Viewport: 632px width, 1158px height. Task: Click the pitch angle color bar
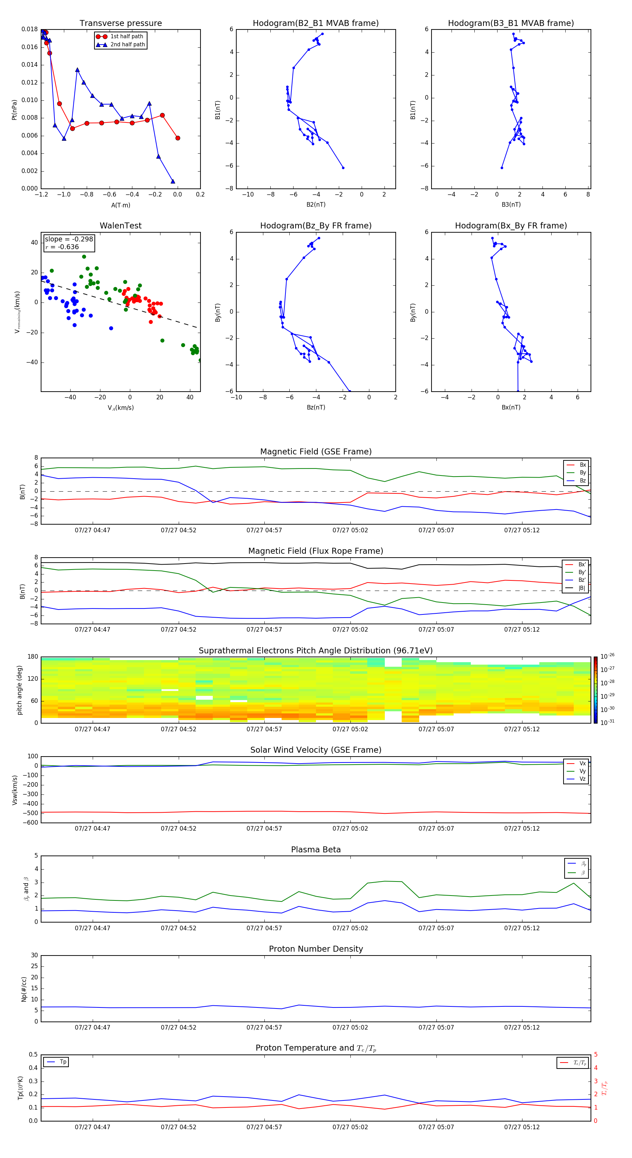click(595, 690)
